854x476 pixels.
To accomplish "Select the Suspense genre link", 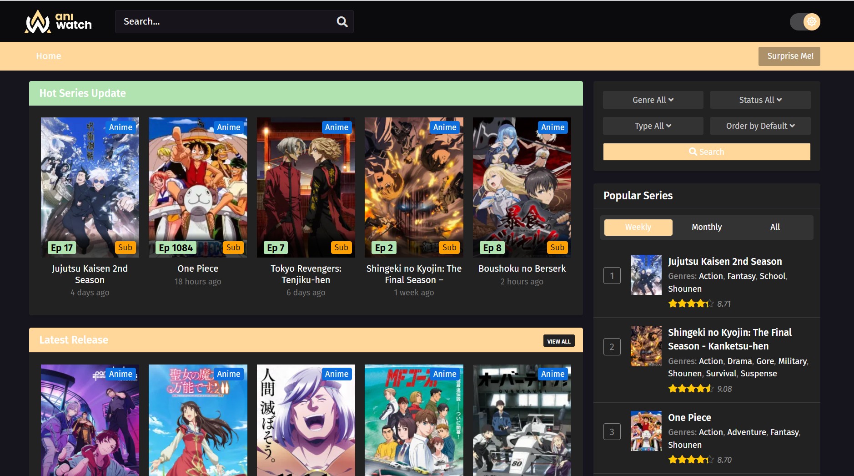I will pos(759,373).
